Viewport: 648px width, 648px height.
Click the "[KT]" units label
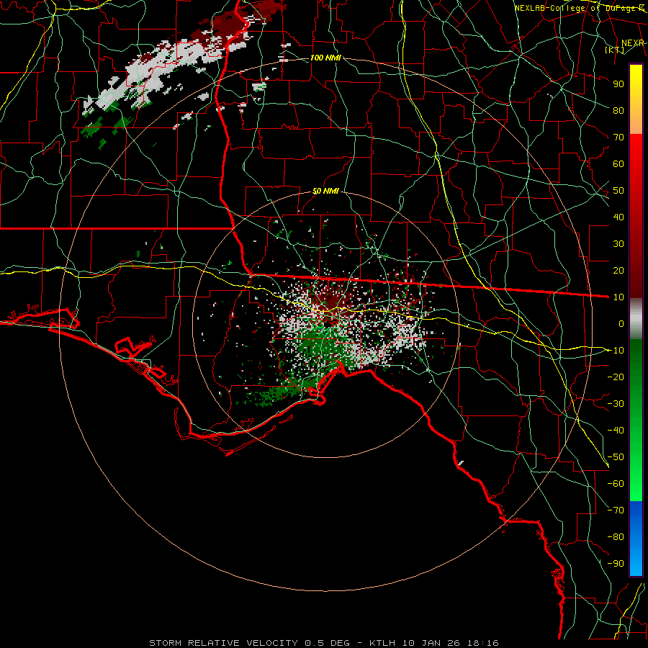615,50
